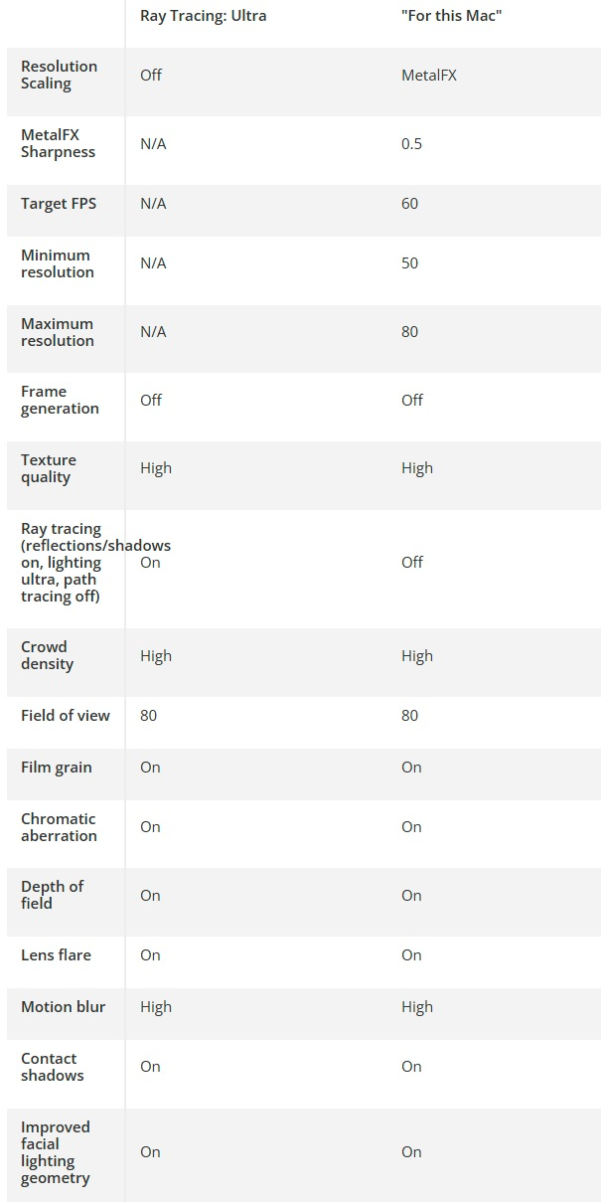Select the Texture quality row label
The image size is (601, 1202).
(x=49, y=468)
